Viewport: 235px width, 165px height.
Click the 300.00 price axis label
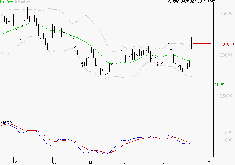[226, 55]
